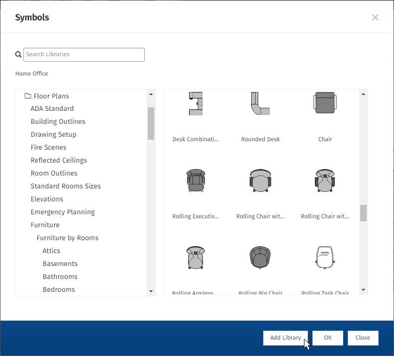Click the Home Office library label
The width and height of the screenshot is (394, 356).
[32, 74]
